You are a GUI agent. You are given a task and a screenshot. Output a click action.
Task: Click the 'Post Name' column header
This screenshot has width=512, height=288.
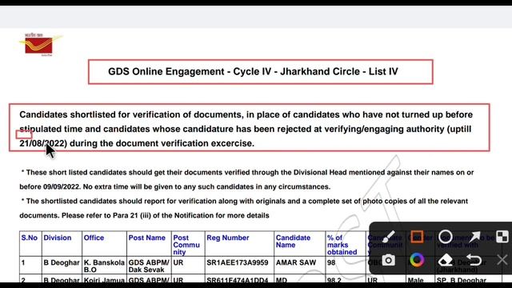pos(147,238)
